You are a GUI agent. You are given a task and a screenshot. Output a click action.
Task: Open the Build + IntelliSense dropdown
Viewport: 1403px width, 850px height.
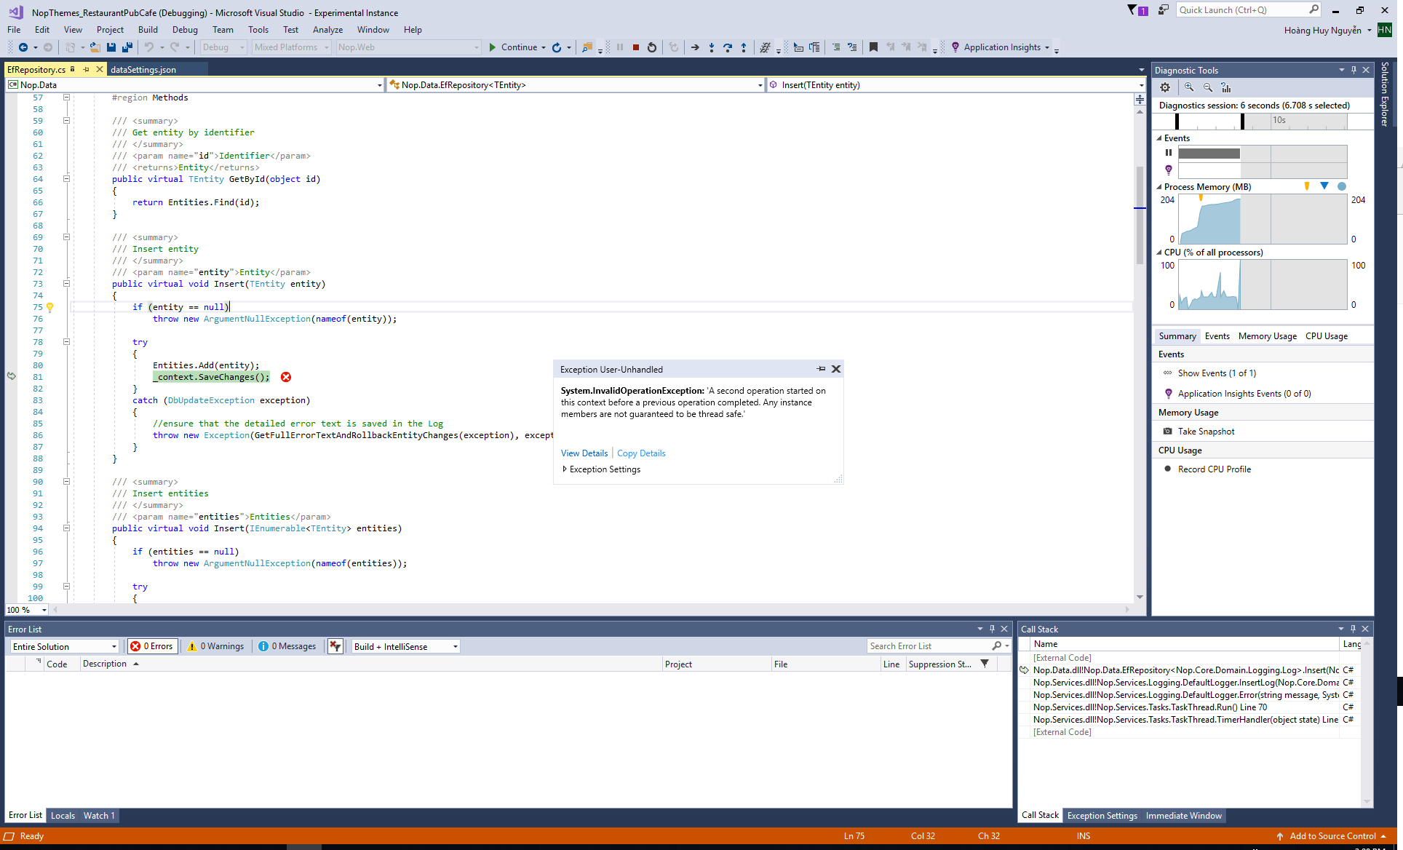[406, 646]
